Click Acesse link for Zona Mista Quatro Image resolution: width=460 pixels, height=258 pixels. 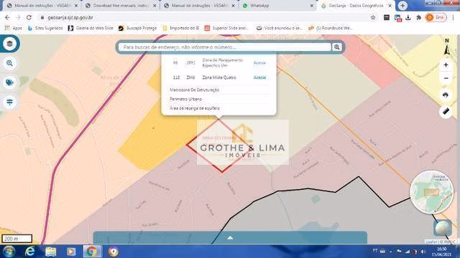tap(259, 77)
